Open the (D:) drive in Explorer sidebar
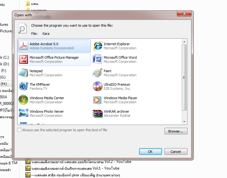This screenshot has height=178, width=227. 4,64
